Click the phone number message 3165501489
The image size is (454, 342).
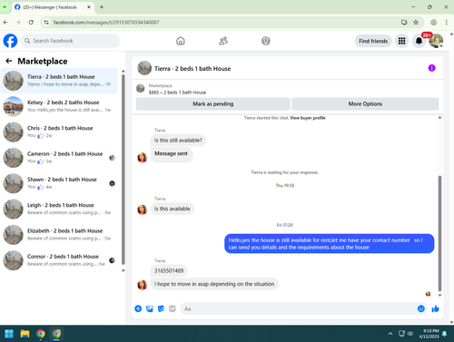(x=169, y=270)
